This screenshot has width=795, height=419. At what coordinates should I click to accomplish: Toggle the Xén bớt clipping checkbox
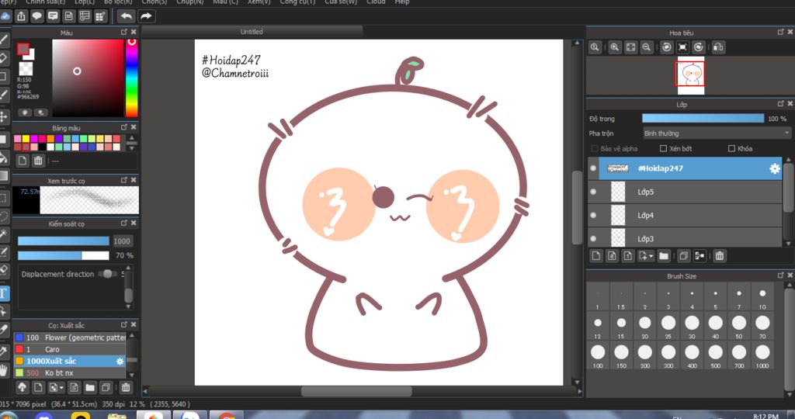click(x=663, y=148)
